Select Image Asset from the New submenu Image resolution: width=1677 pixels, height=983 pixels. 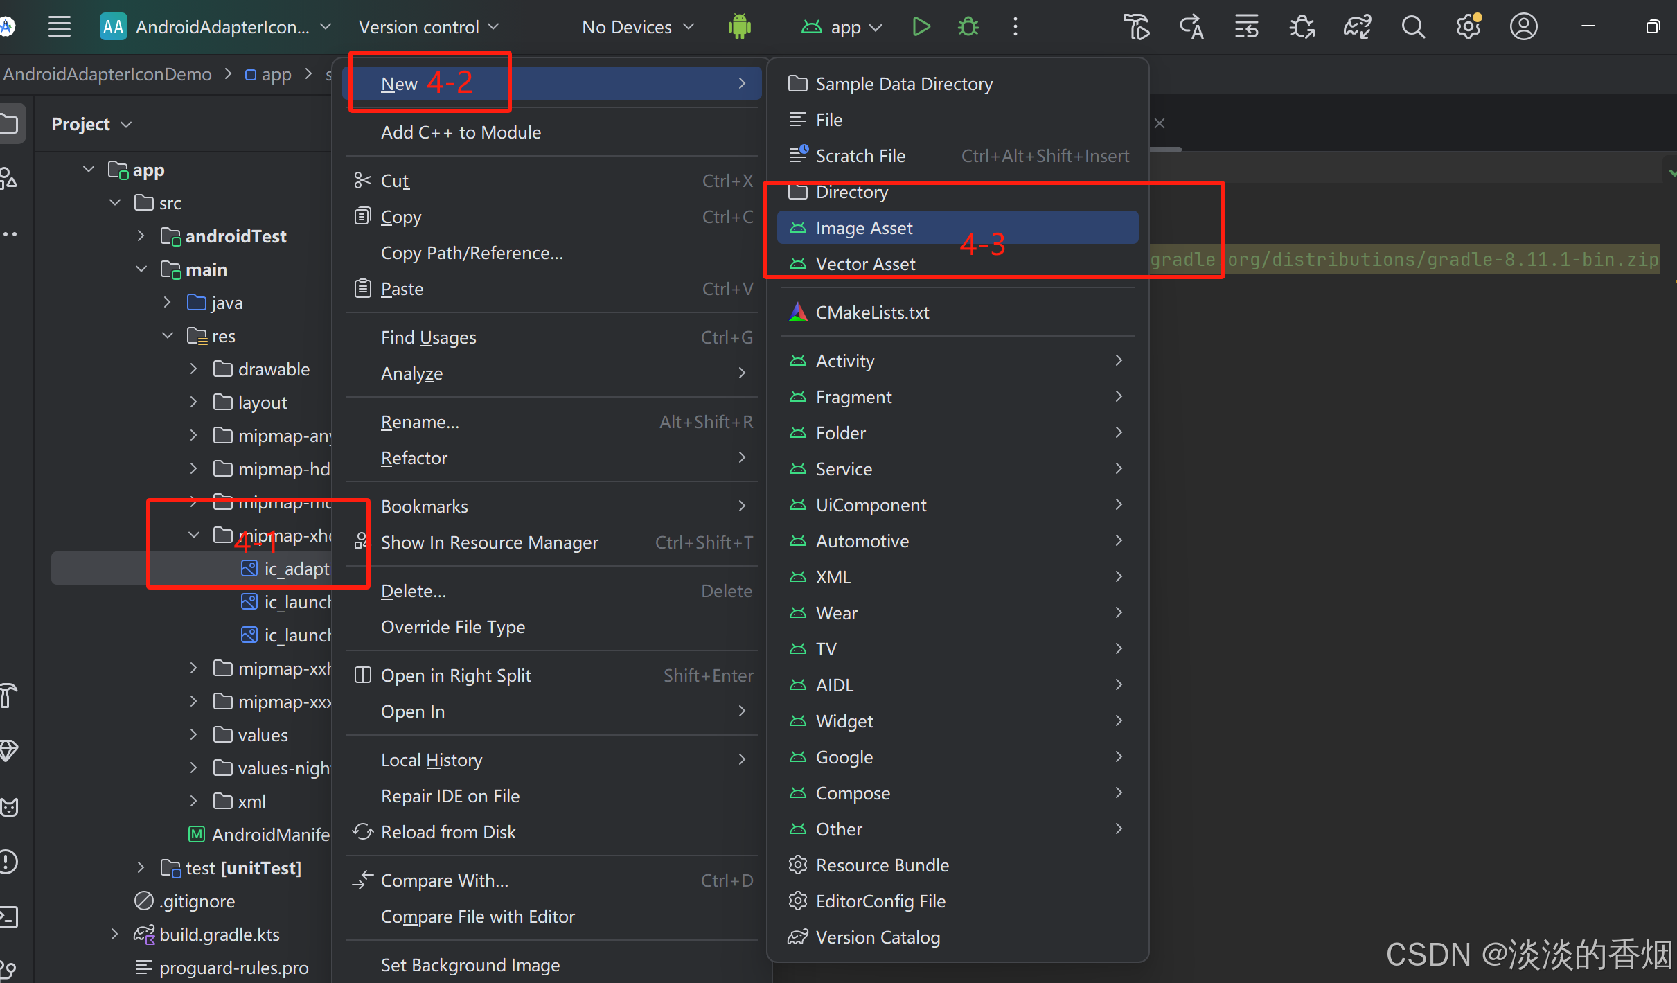(864, 227)
